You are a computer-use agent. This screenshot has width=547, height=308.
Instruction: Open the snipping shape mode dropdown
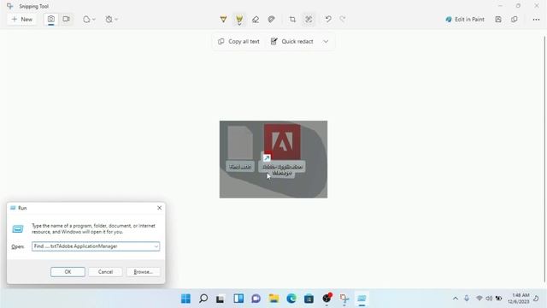pyautogui.click(x=89, y=19)
